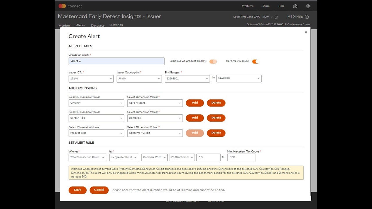
Task: Click the Min. Historical Txn Count field
Action: tap(241, 157)
